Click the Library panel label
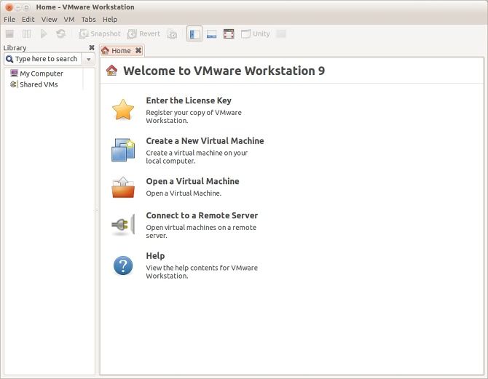Screen dimensions: 488x379 coord(15,48)
